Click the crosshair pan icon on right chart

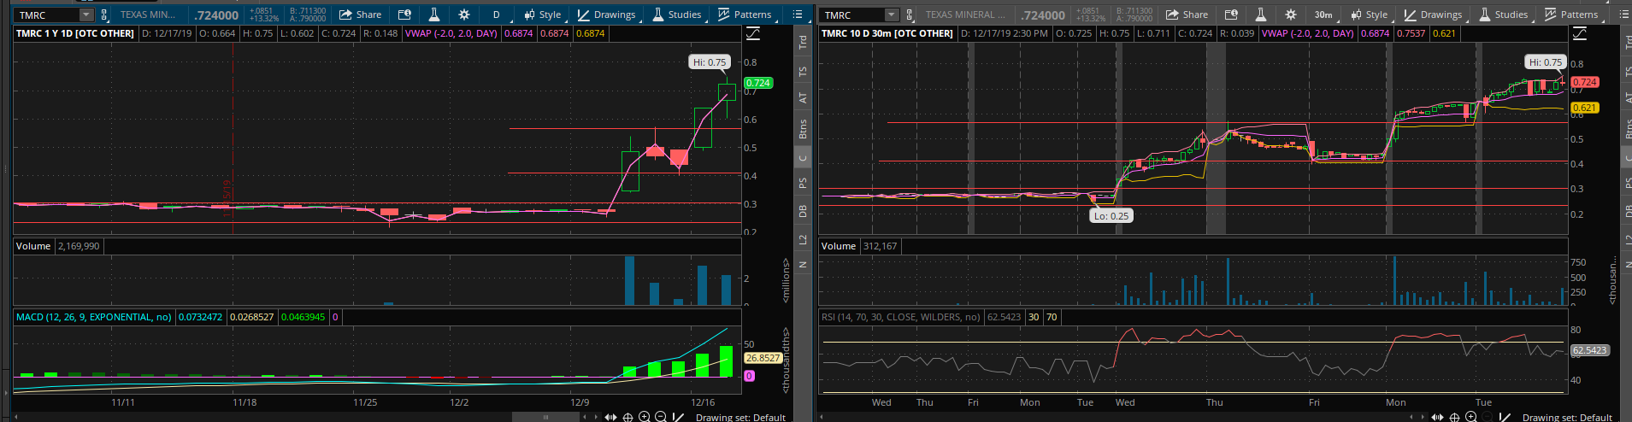click(1453, 417)
